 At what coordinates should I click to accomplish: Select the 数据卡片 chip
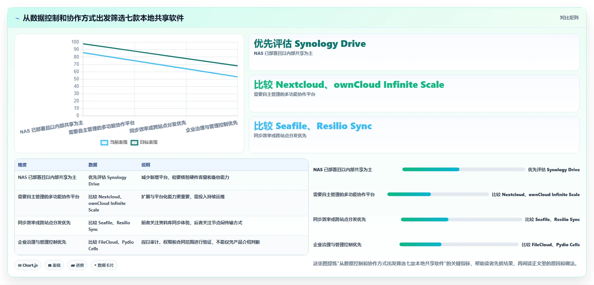[x=104, y=265]
